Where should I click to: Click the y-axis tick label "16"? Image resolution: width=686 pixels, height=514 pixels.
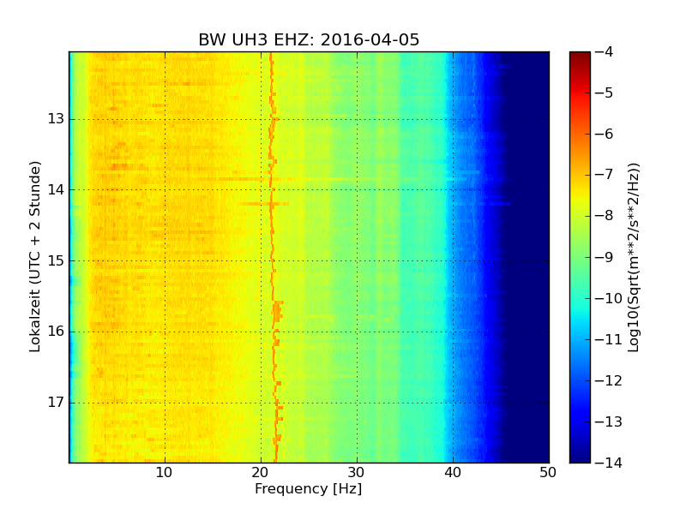tap(56, 332)
